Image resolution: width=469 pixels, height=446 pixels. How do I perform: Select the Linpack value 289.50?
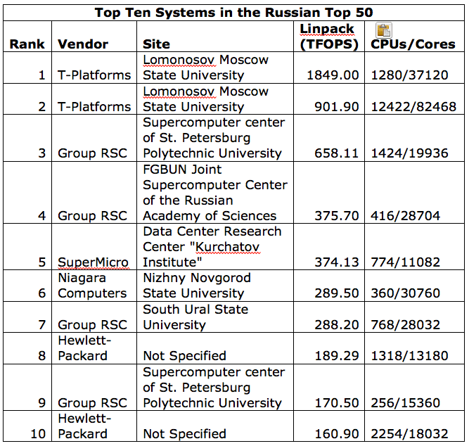[337, 293]
